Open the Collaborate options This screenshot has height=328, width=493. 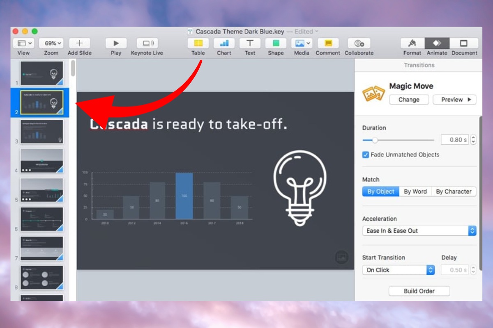click(359, 44)
